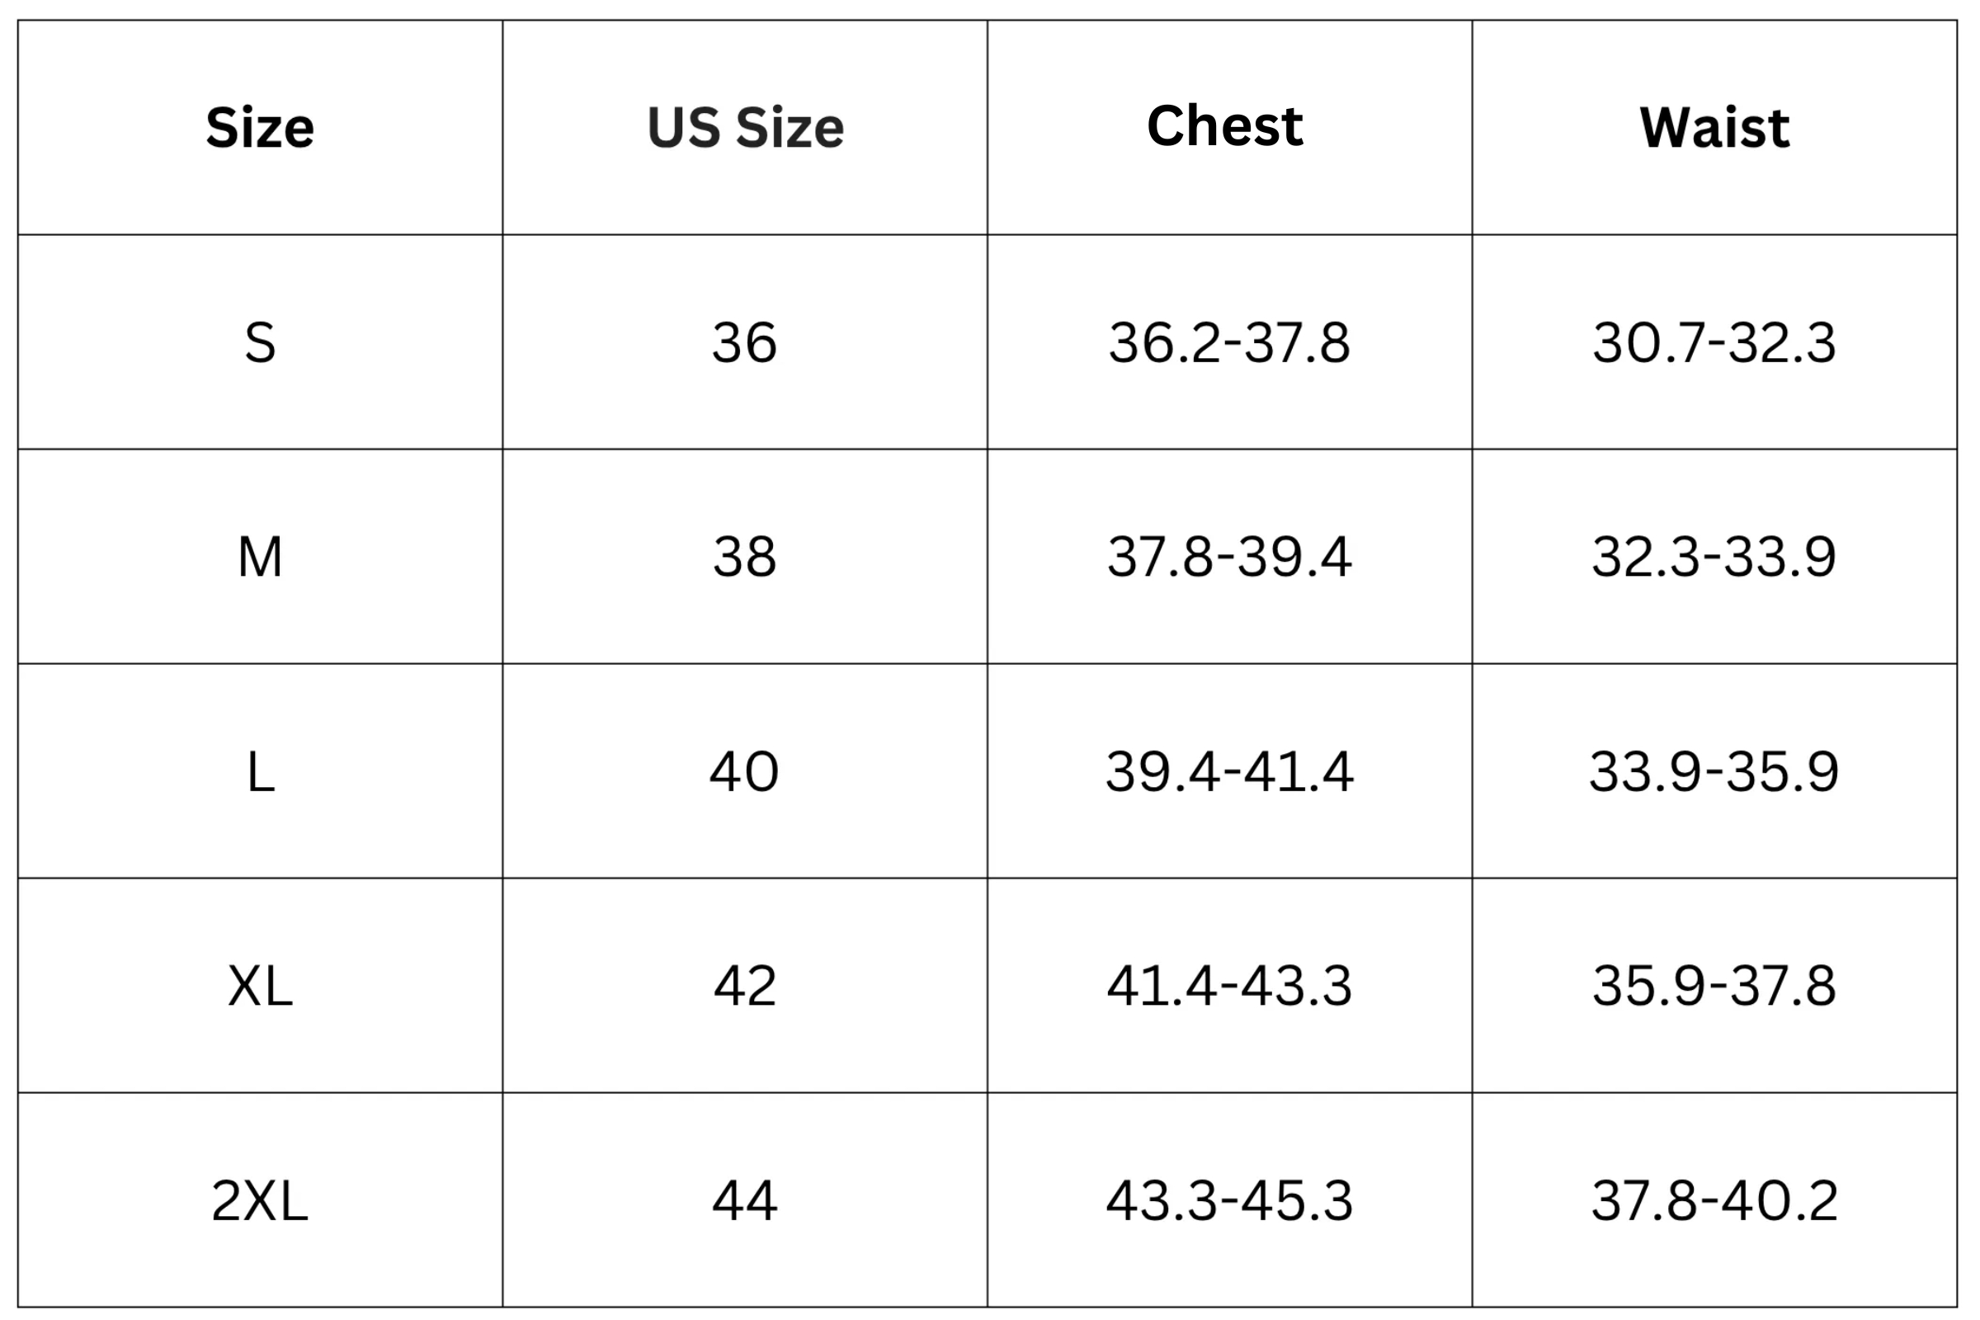
Task: Select chest measurement 43.3-45.3
Action: [x=1229, y=1200]
